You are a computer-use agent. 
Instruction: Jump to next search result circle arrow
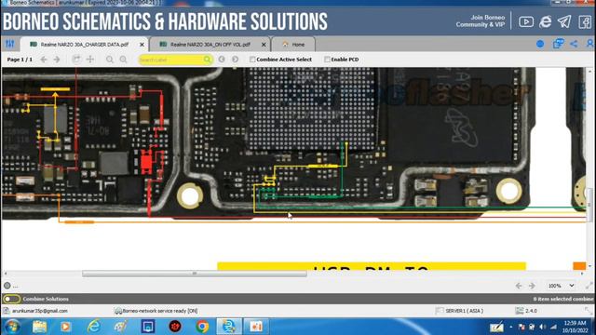coord(236,60)
